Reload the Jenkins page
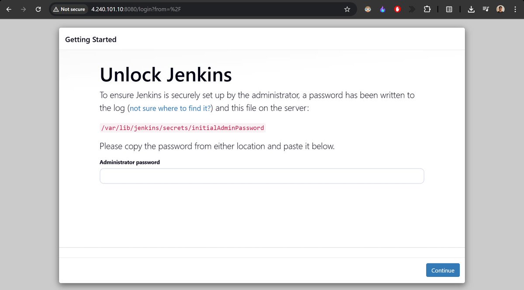Image resolution: width=524 pixels, height=290 pixels. pos(38,9)
